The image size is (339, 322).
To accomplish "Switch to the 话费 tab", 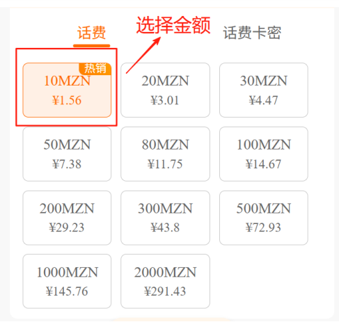I will click(91, 33).
